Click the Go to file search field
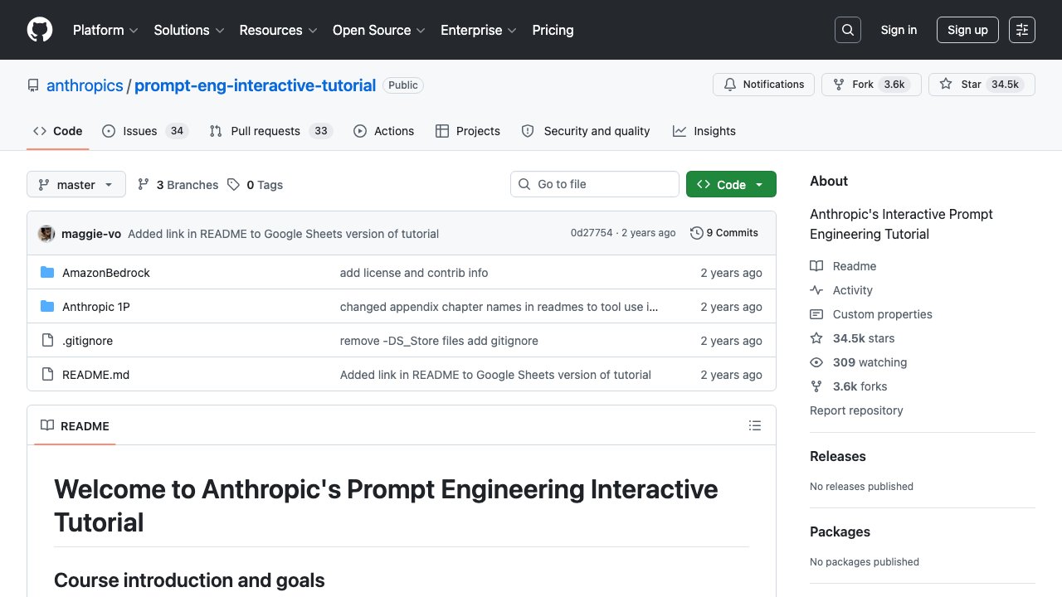 click(x=595, y=184)
